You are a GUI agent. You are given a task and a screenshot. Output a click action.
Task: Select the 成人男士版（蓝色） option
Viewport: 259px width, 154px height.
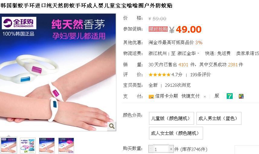219,118
